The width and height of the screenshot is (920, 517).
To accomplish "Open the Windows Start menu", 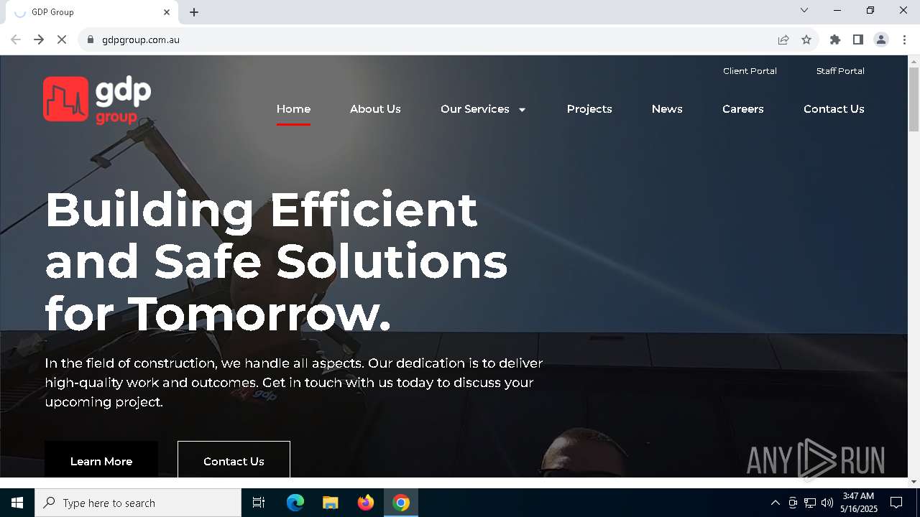I will pos(17,503).
